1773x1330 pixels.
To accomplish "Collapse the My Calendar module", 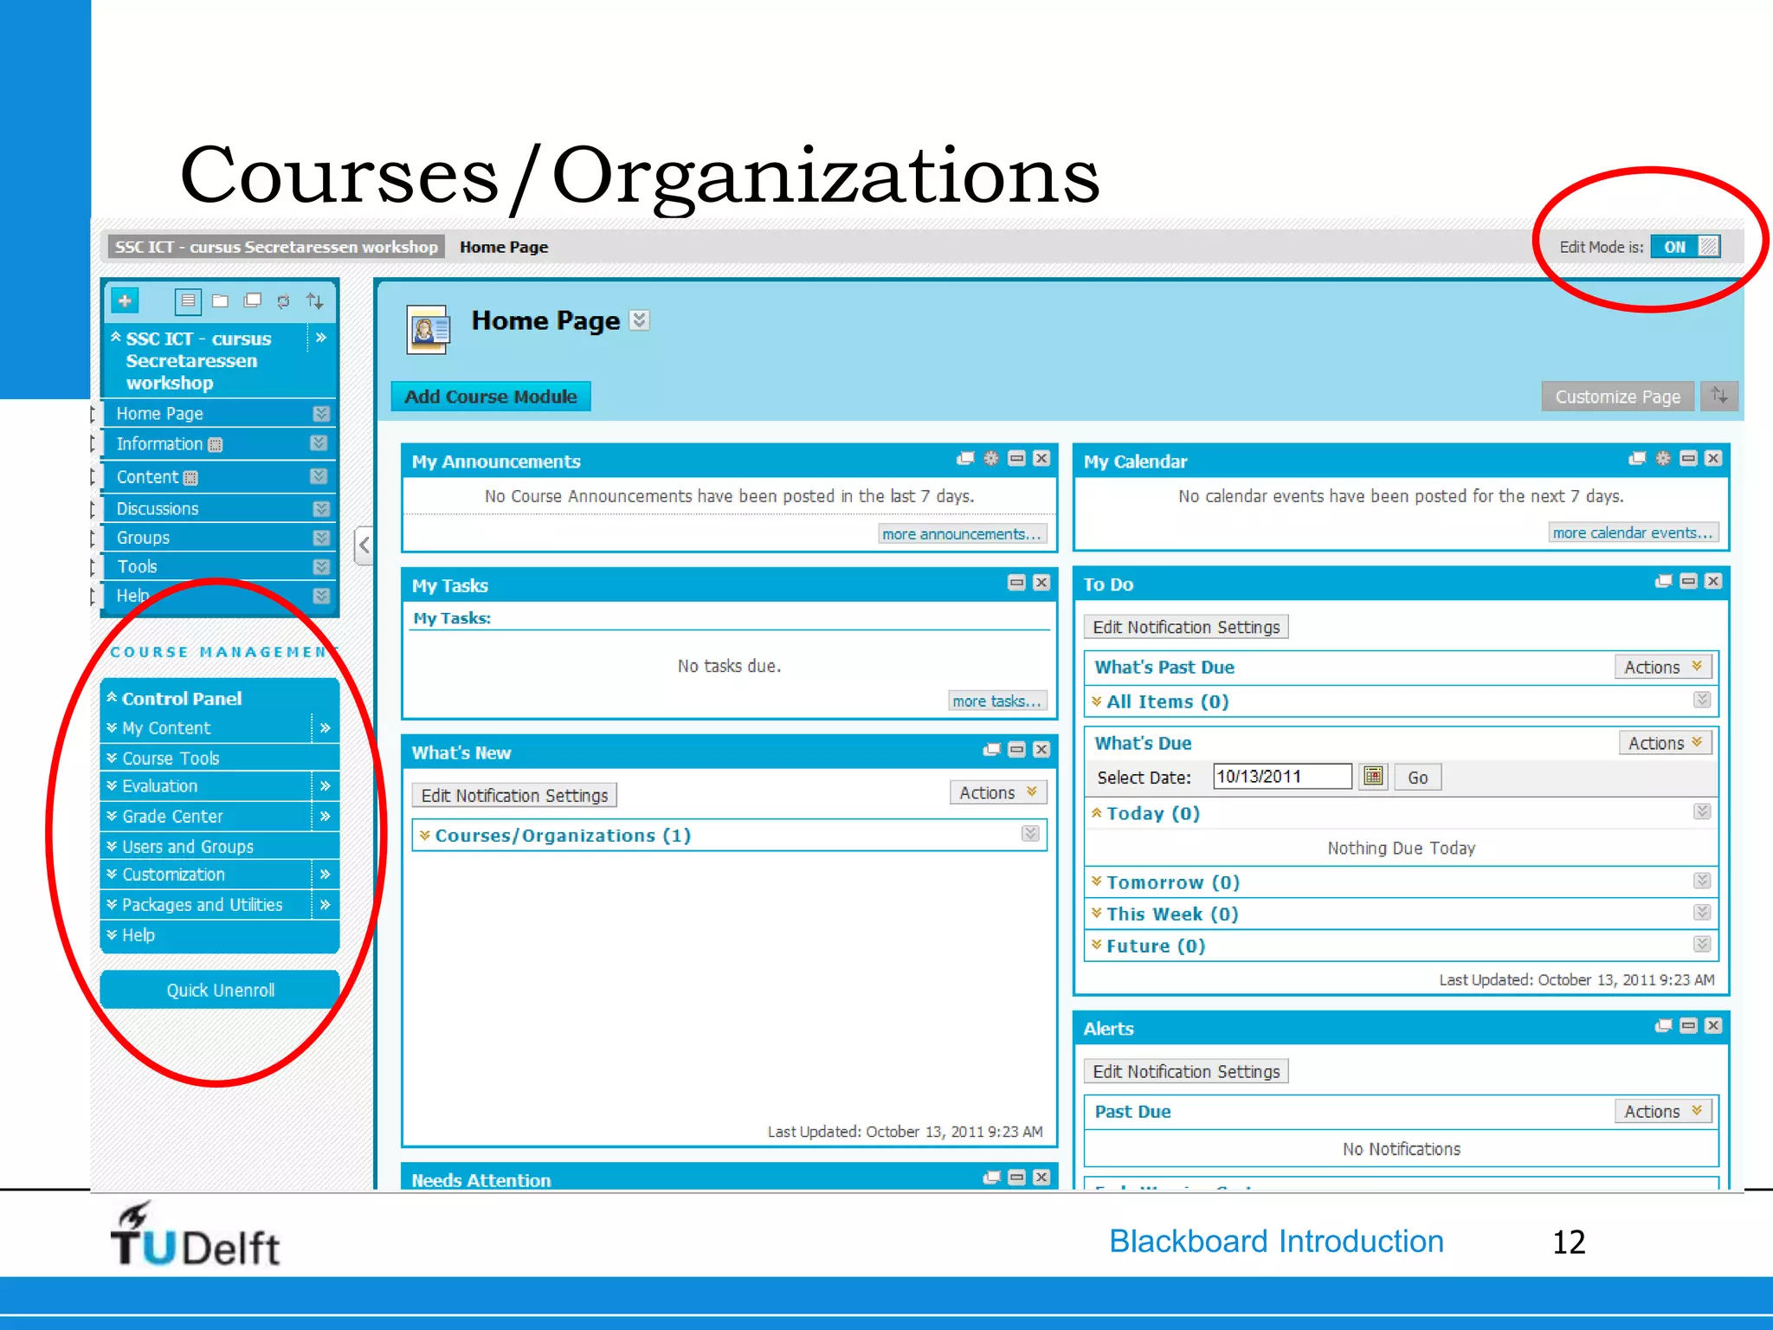I will (1688, 458).
